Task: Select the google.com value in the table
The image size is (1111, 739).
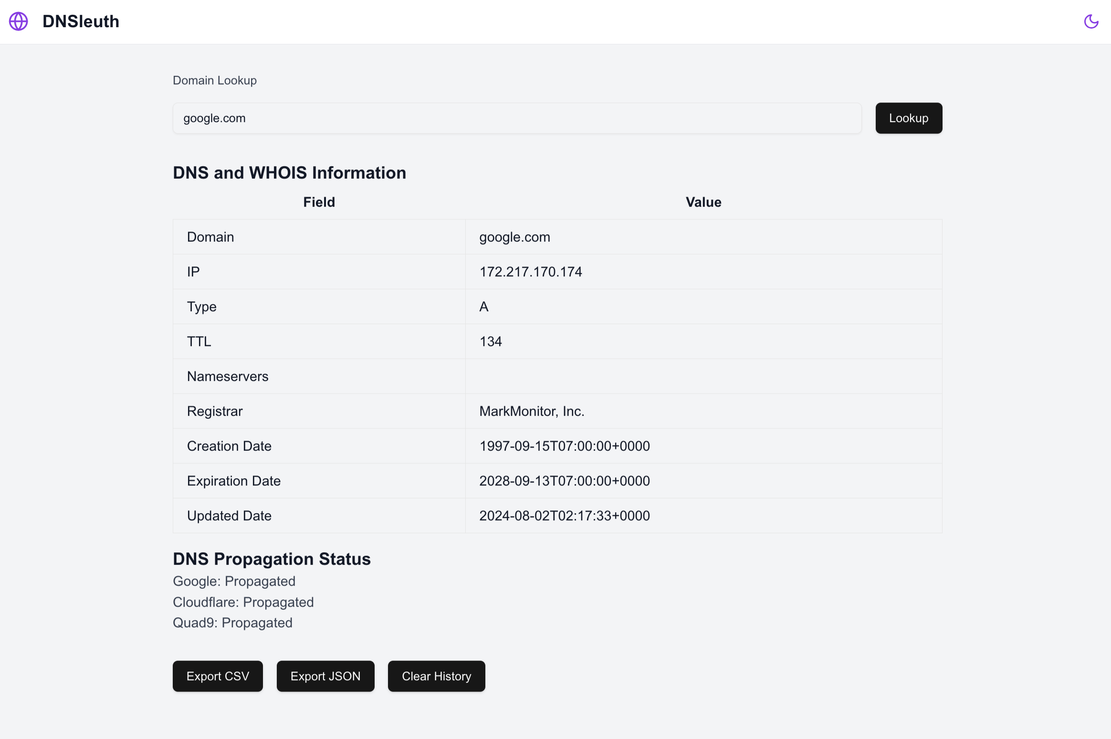Action: click(515, 237)
